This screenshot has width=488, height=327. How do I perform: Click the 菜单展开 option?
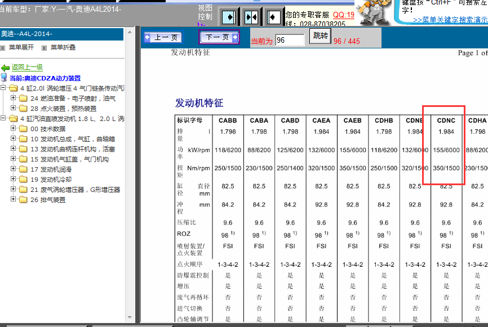pyautogui.click(x=21, y=47)
